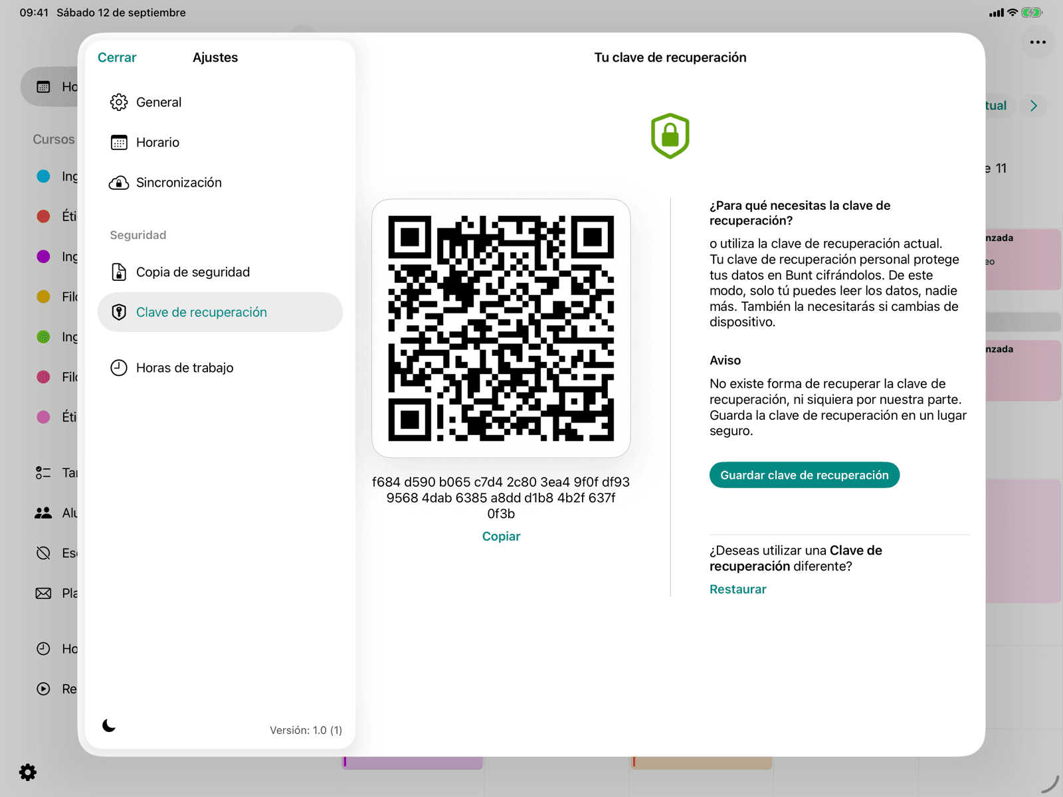
Task: Select the blue course dot in the sidebar
Action: point(43,176)
